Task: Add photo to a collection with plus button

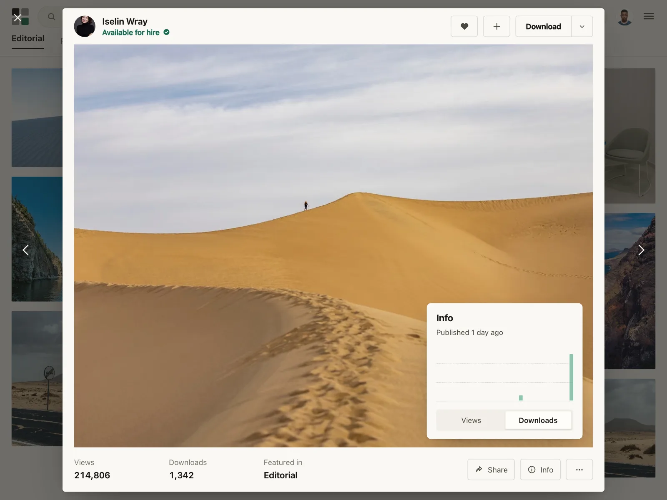Action: 496,26
